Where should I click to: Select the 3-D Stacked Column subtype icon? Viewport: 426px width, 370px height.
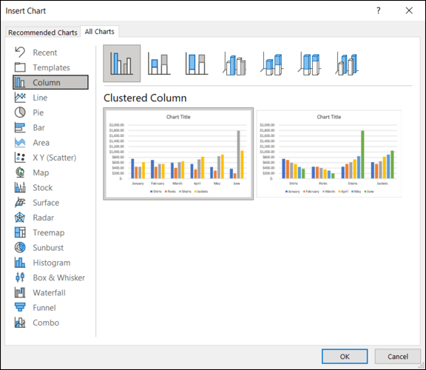point(272,64)
